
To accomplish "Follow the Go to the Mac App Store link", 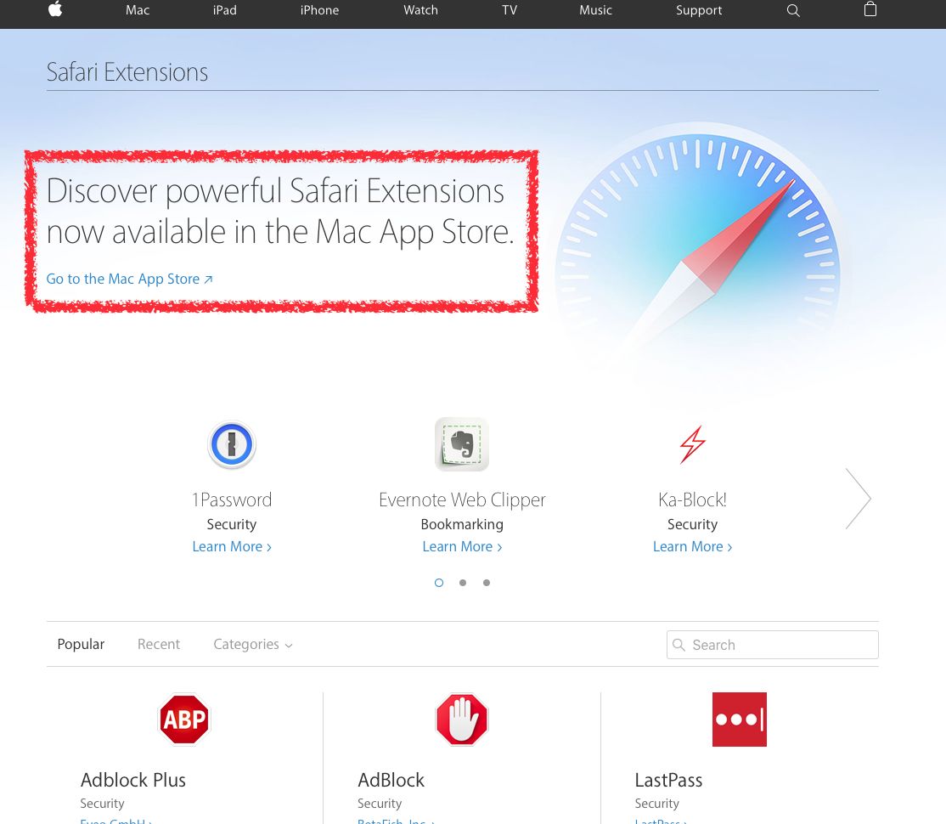I will tap(130, 279).
